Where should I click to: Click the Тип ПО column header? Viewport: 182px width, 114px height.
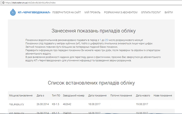click(56, 96)
